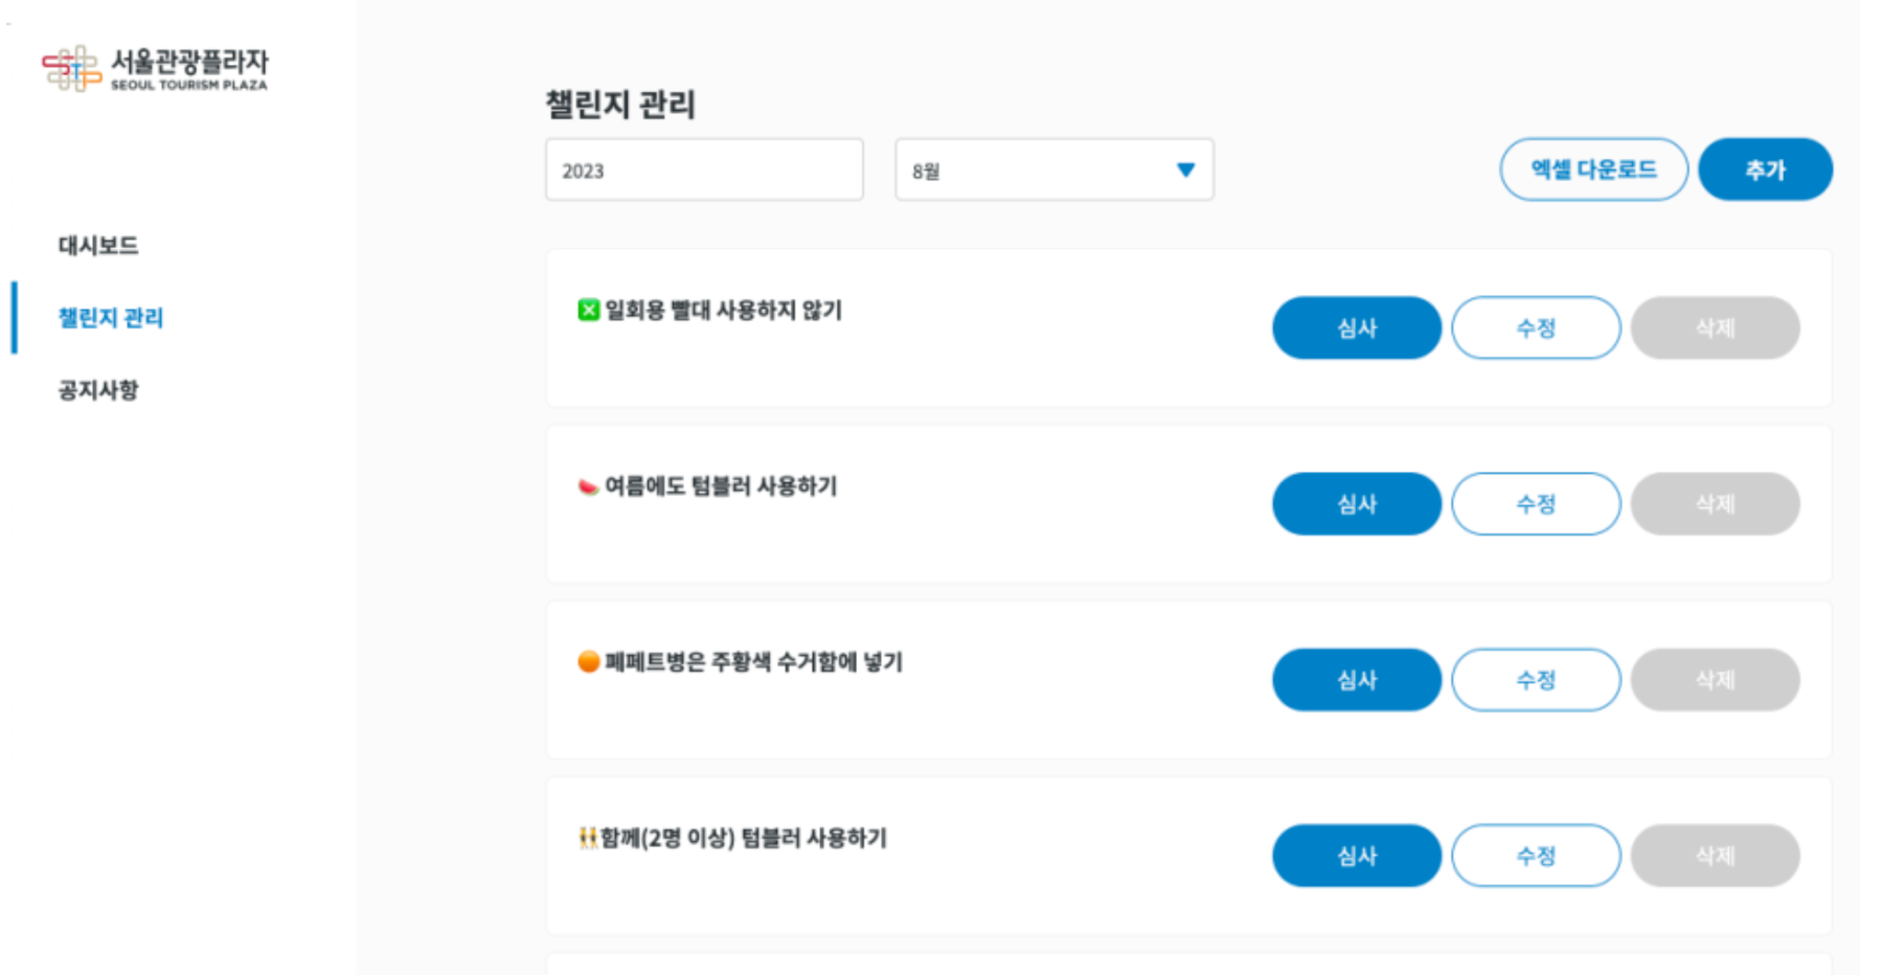Open the 8월 month dropdown arrow
1881x975 pixels.
tap(1185, 170)
